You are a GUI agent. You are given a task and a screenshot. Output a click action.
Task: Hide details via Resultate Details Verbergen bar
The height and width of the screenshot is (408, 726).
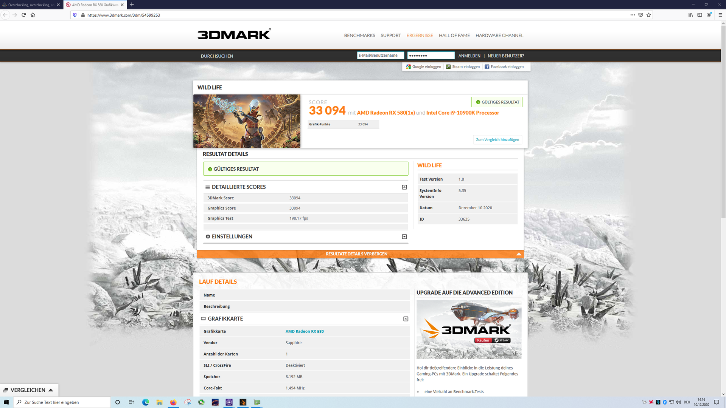(x=360, y=254)
